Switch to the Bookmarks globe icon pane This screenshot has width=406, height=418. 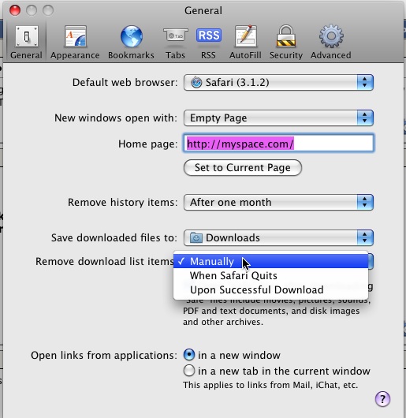[131, 42]
